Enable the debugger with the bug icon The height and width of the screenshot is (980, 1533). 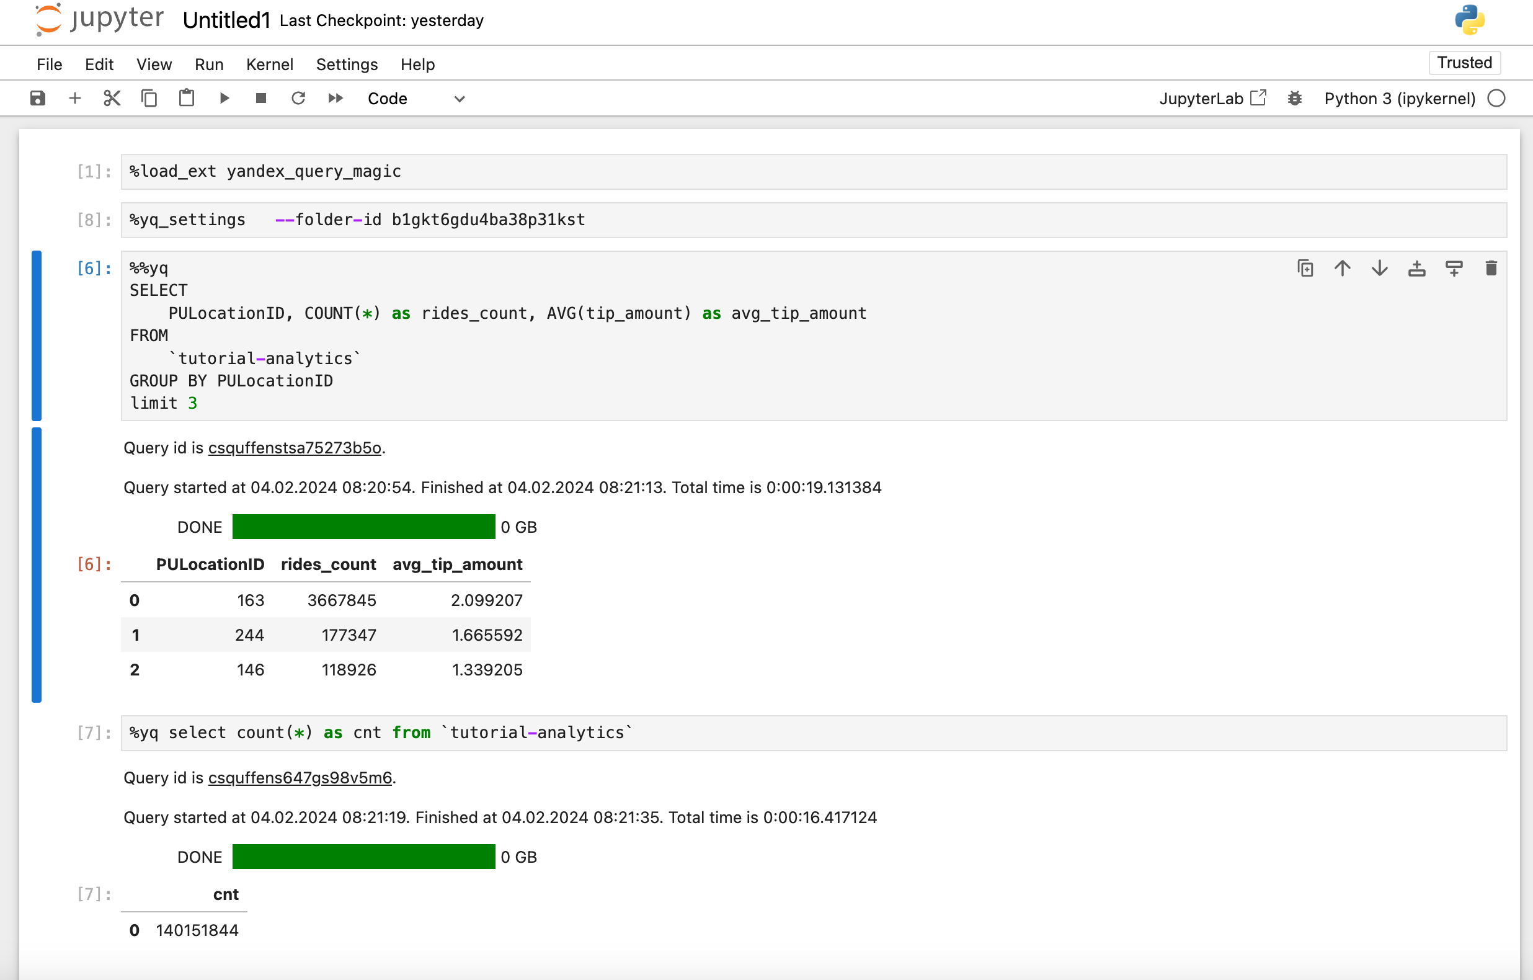pos(1294,98)
